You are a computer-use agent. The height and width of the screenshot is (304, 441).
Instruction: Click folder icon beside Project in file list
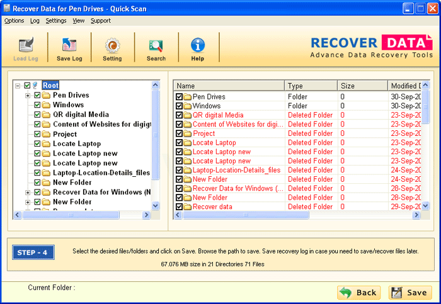[187, 133]
